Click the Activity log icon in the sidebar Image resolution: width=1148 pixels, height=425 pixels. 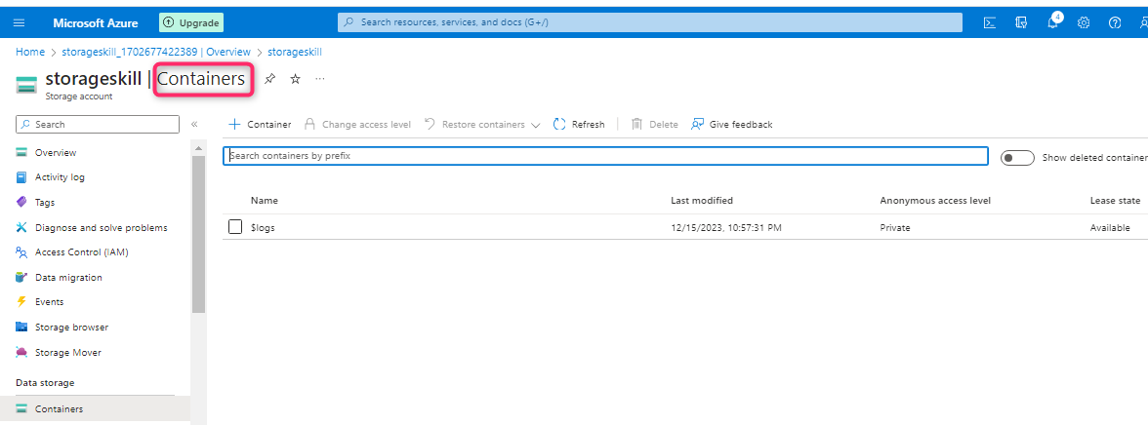21,177
